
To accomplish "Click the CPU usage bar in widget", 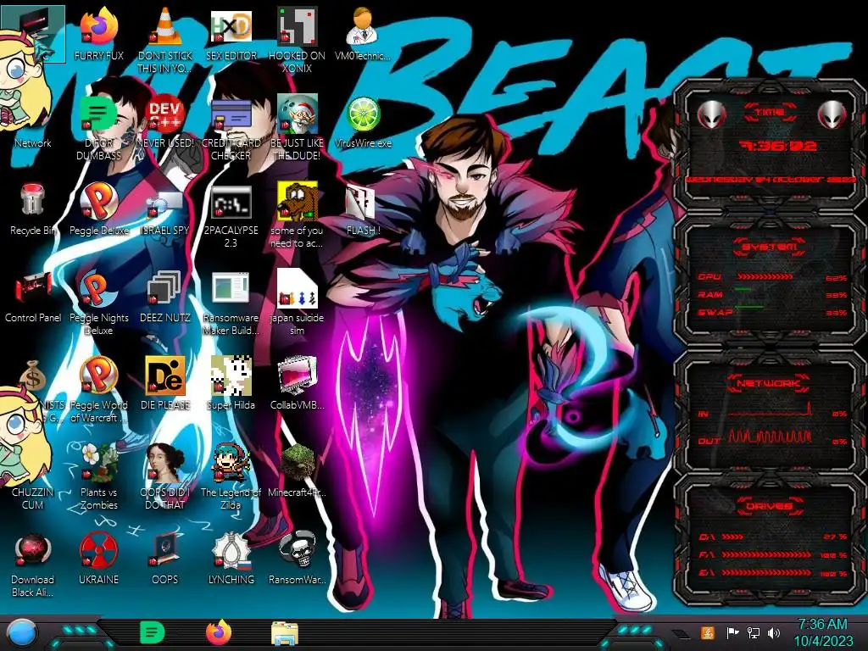I will [x=765, y=276].
